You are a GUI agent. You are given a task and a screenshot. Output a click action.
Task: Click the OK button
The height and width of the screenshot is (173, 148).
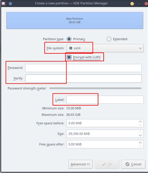click(x=107, y=164)
